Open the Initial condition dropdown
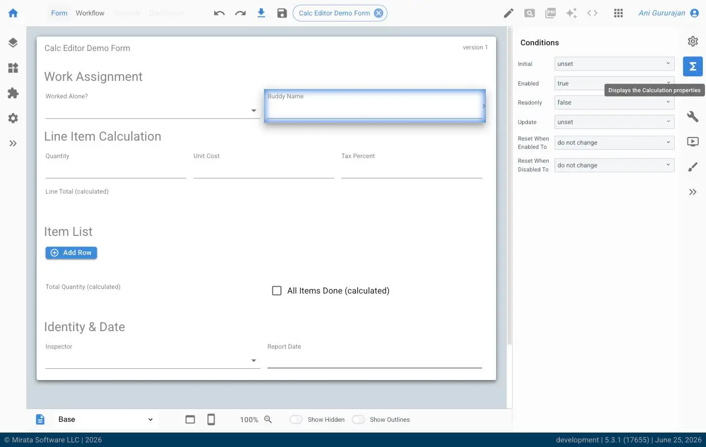Image resolution: width=706 pixels, height=447 pixels. [614, 64]
